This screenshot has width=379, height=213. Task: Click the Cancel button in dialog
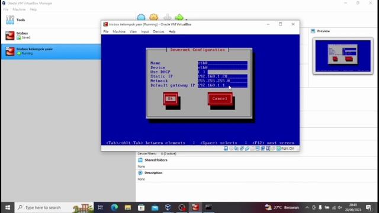click(220, 99)
